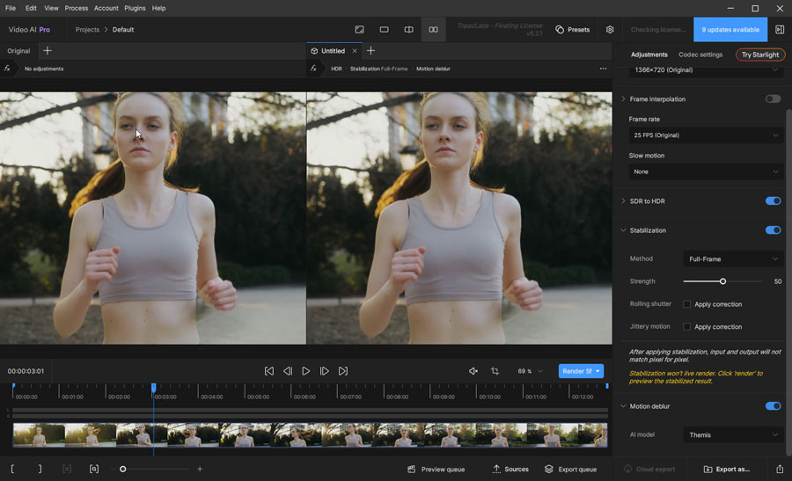This screenshot has height=481, width=792.
Task: Click the 00:06:00 mark on timeline ruler
Action: 304,397
